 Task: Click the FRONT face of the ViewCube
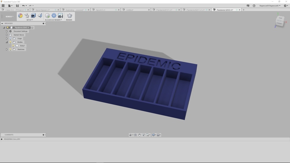point(279,23)
